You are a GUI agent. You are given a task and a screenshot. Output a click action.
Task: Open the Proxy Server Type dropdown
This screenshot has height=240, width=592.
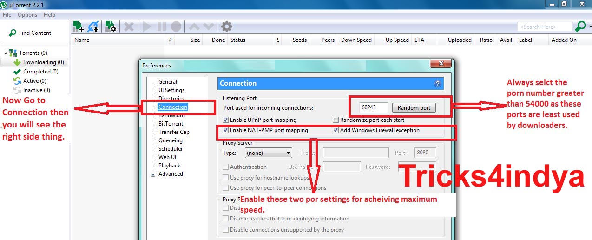click(x=269, y=153)
